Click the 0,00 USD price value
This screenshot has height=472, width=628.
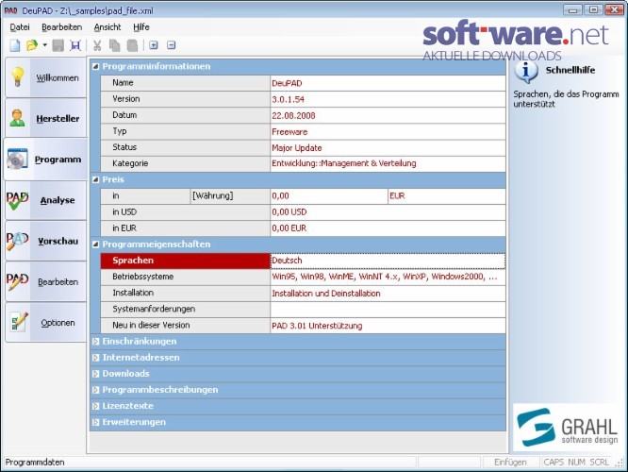[388, 212]
